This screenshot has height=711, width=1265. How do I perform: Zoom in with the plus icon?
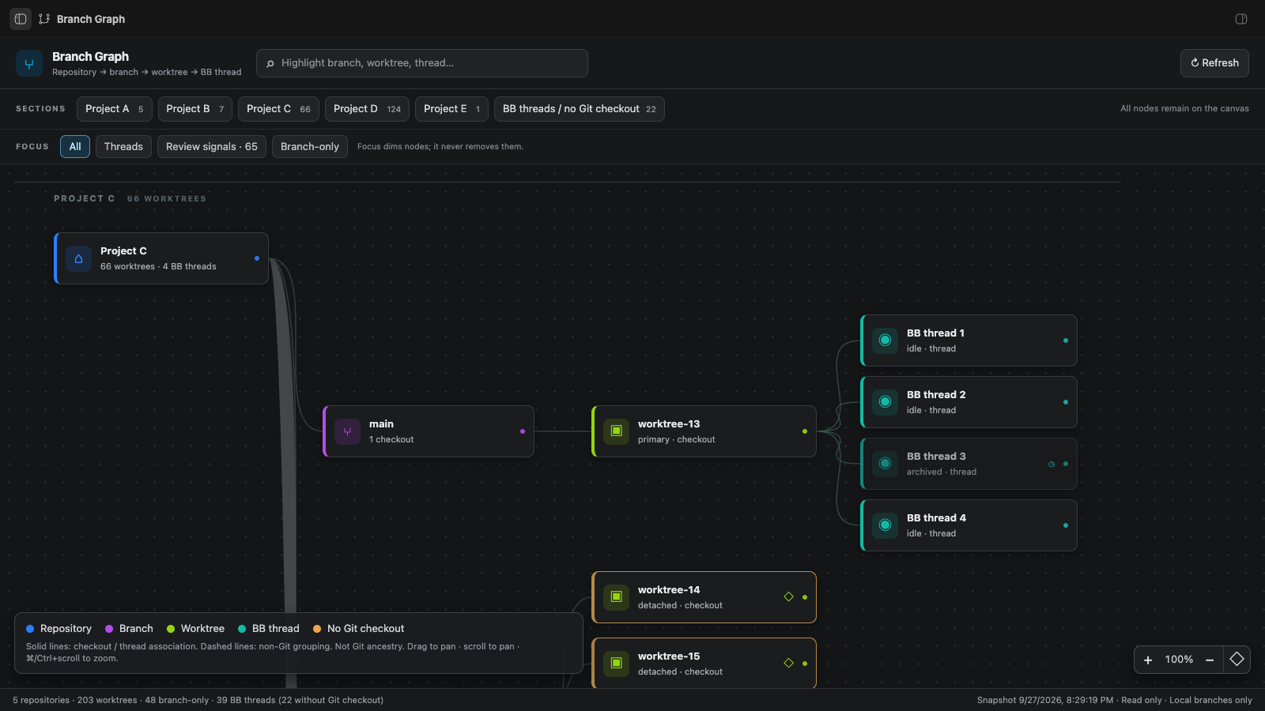pyautogui.click(x=1148, y=660)
